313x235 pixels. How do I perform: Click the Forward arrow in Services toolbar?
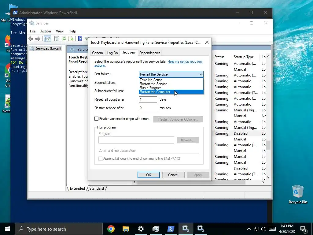(x=38, y=39)
